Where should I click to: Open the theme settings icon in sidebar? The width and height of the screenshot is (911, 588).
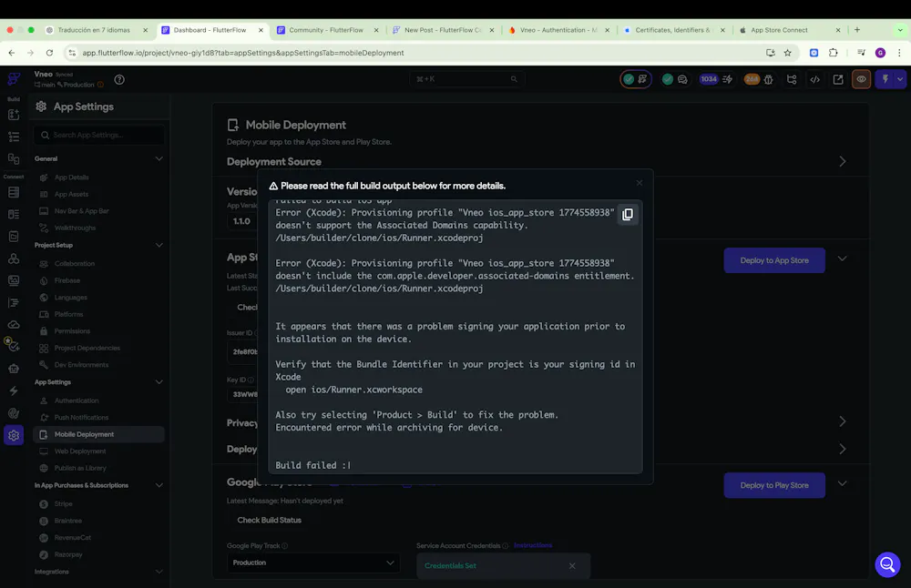point(14,412)
